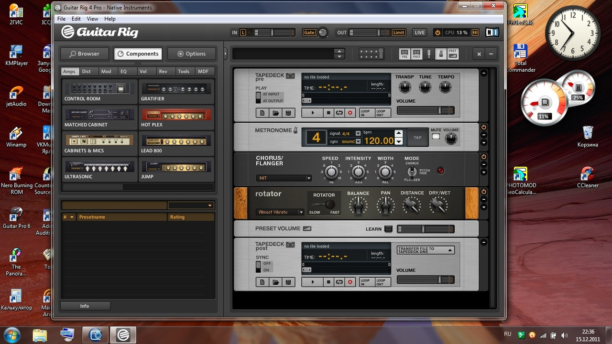Toggle the LIVE view button

pos(419,32)
